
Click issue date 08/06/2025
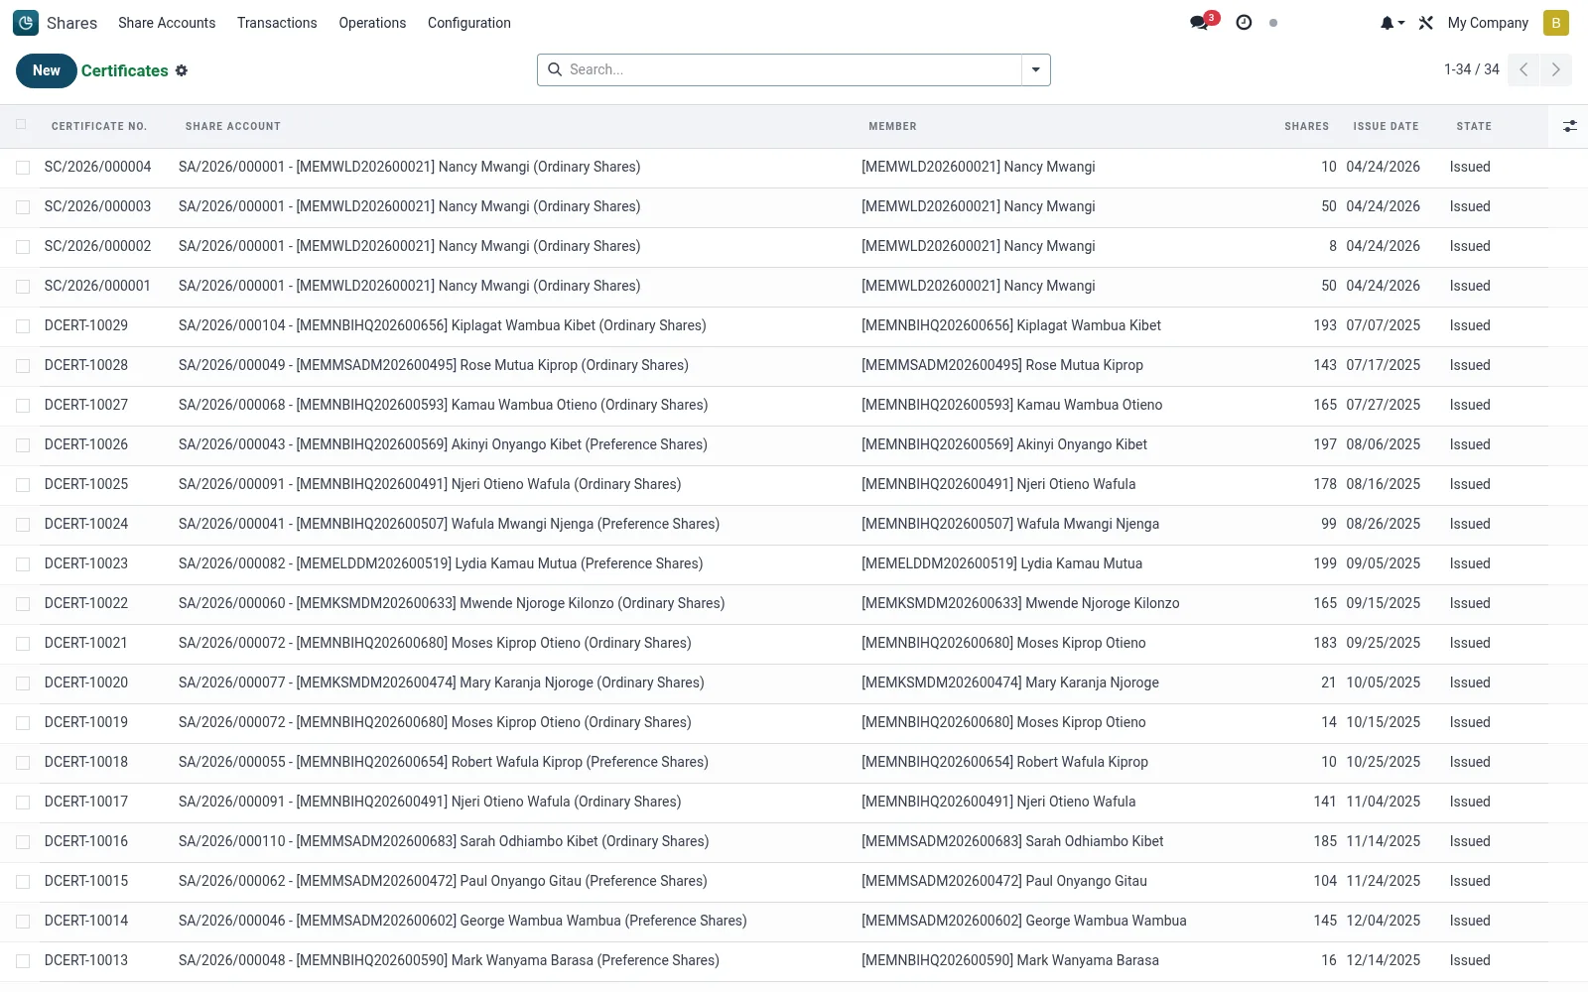1383,444
